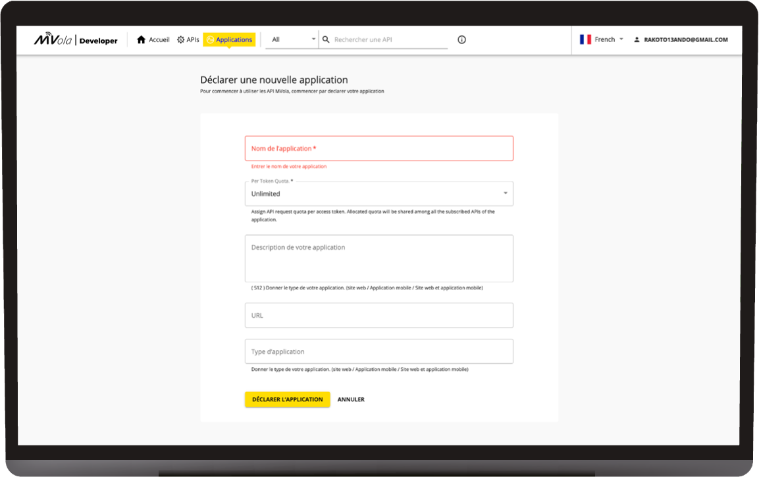Click the search magnifier icon

pos(326,39)
